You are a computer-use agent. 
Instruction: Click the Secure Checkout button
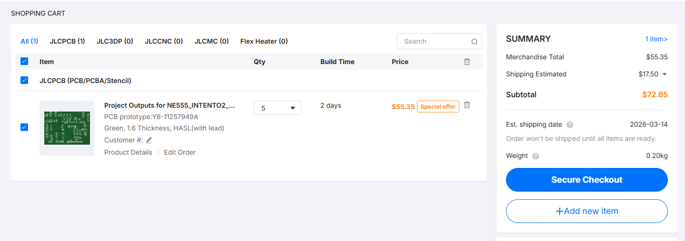586,180
